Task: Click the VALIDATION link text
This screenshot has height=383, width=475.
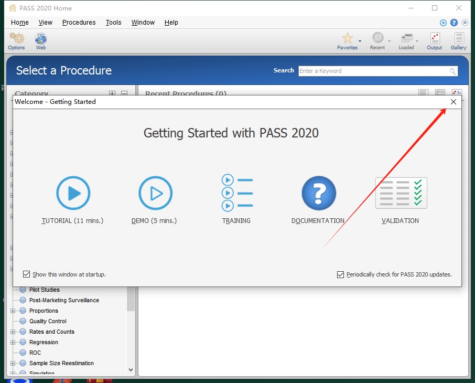Action: coord(400,221)
